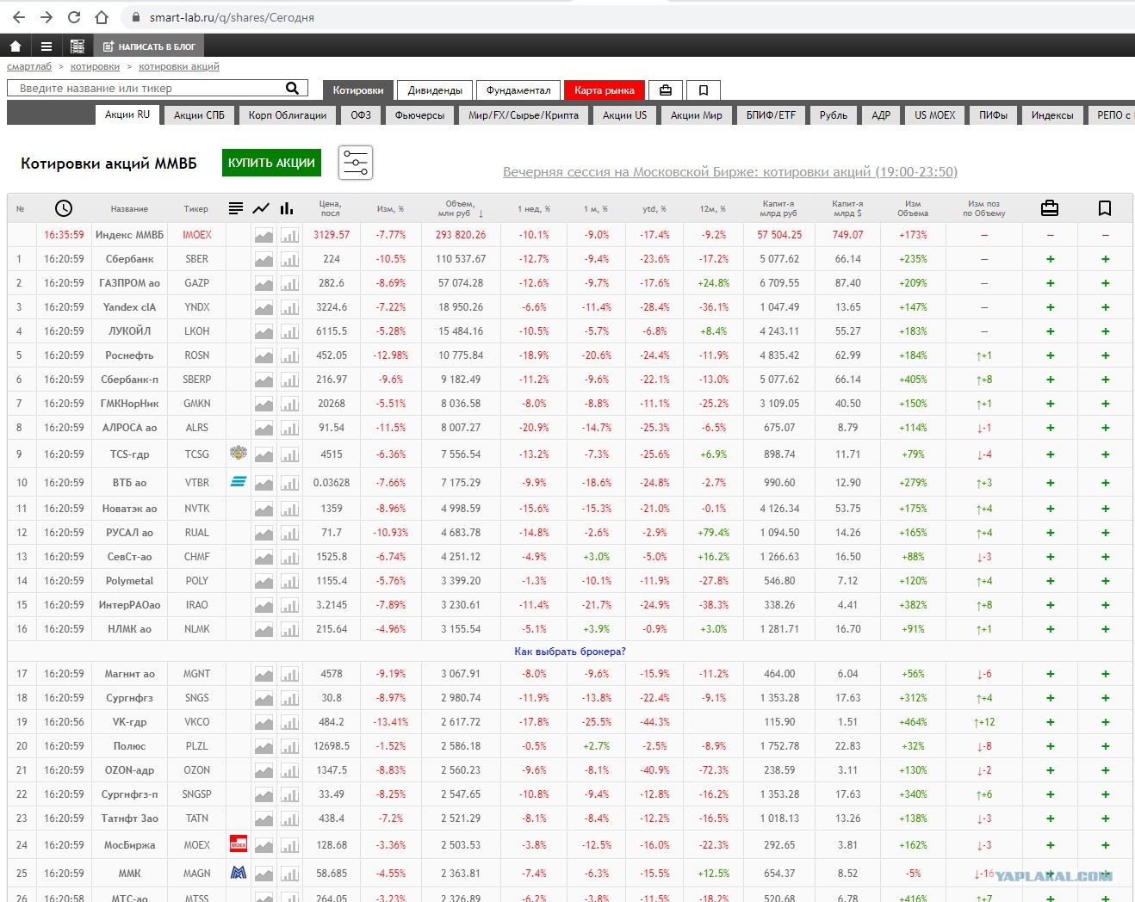Sort by Изм, % column header
The height and width of the screenshot is (902, 1135).
point(390,208)
